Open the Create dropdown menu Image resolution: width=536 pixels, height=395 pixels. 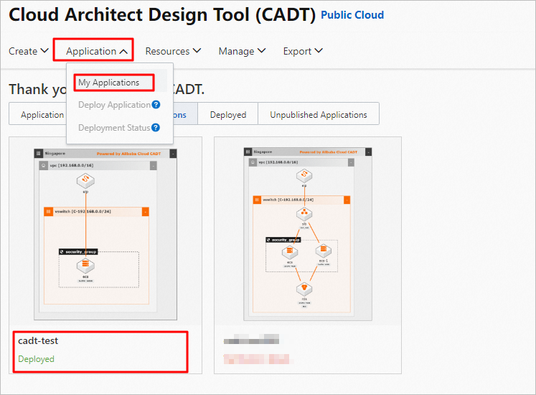tap(29, 51)
